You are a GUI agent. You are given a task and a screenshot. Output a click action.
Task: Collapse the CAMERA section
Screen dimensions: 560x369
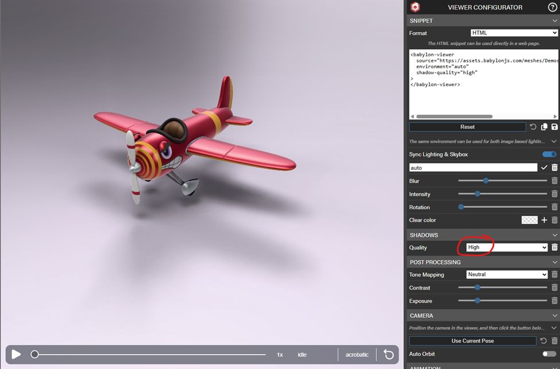(x=555, y=316)
